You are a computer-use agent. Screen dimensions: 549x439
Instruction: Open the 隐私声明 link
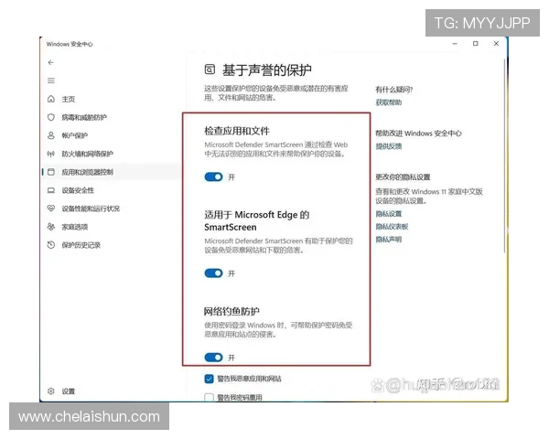(x=389, y=239)
